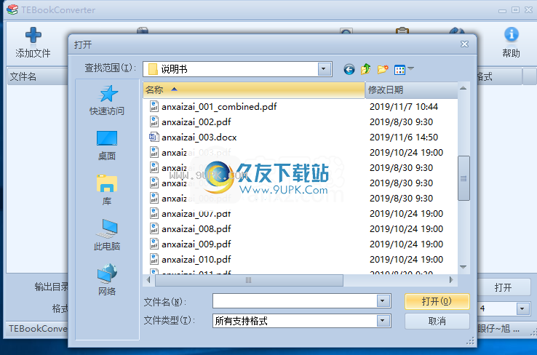The height and width of the screenshot is (355, 537).
Task: Select Network in the sidebar
Action: (x=107, y=280)
